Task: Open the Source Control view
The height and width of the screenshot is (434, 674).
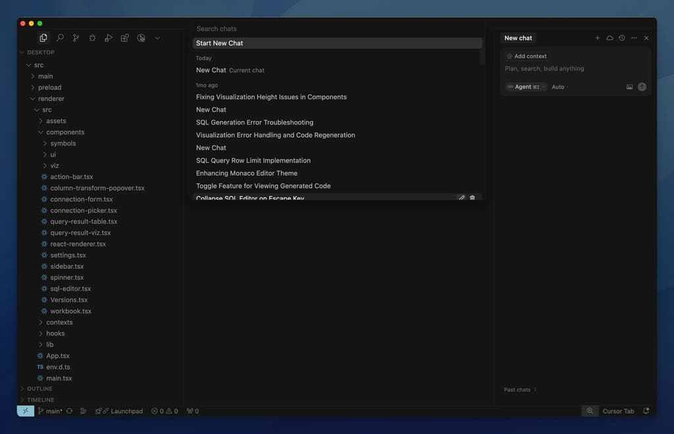Action: click(x=76, y=38)
